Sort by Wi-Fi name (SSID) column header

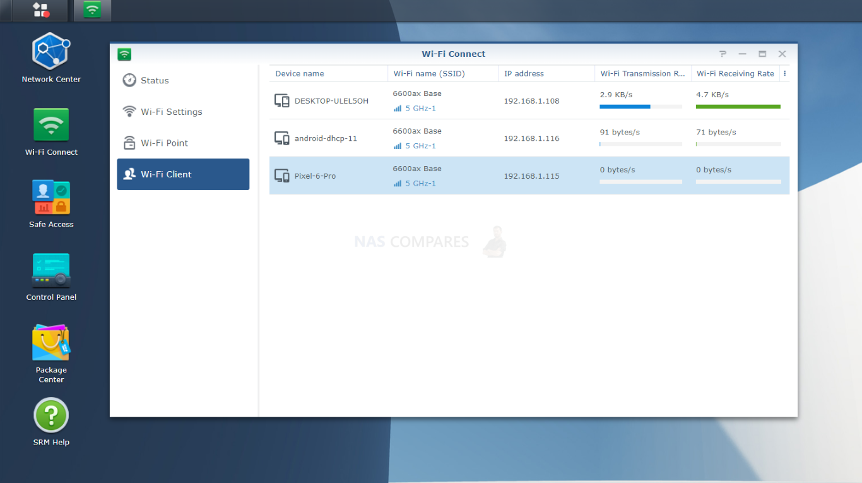coord(444,73)
